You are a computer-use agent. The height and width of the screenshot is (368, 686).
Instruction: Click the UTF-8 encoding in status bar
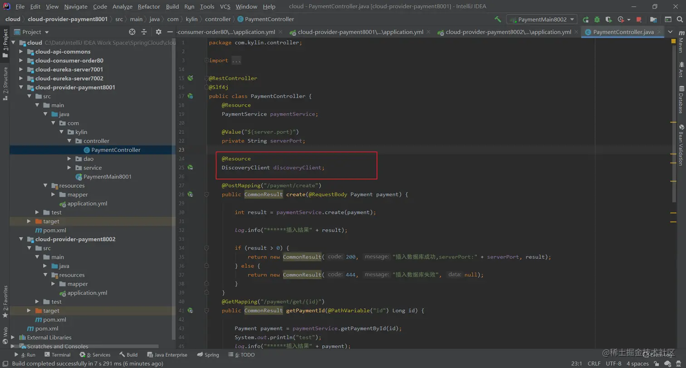coord(613,363)
